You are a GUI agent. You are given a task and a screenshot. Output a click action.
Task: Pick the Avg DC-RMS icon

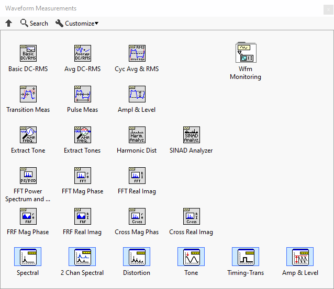(x=83, y=53)
